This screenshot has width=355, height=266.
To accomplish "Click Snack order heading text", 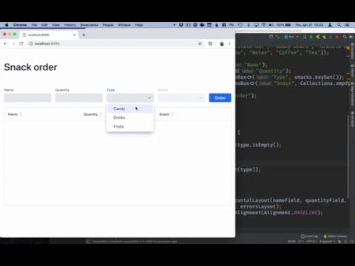I will coord(30,67).
